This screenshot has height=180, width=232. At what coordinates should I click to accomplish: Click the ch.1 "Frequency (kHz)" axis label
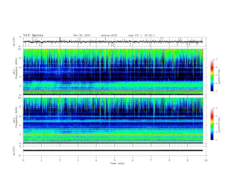point(16,68)
